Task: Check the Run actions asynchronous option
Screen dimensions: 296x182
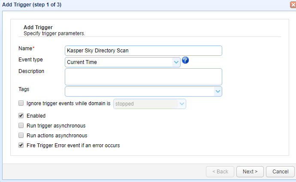Action: pos(21,136)
